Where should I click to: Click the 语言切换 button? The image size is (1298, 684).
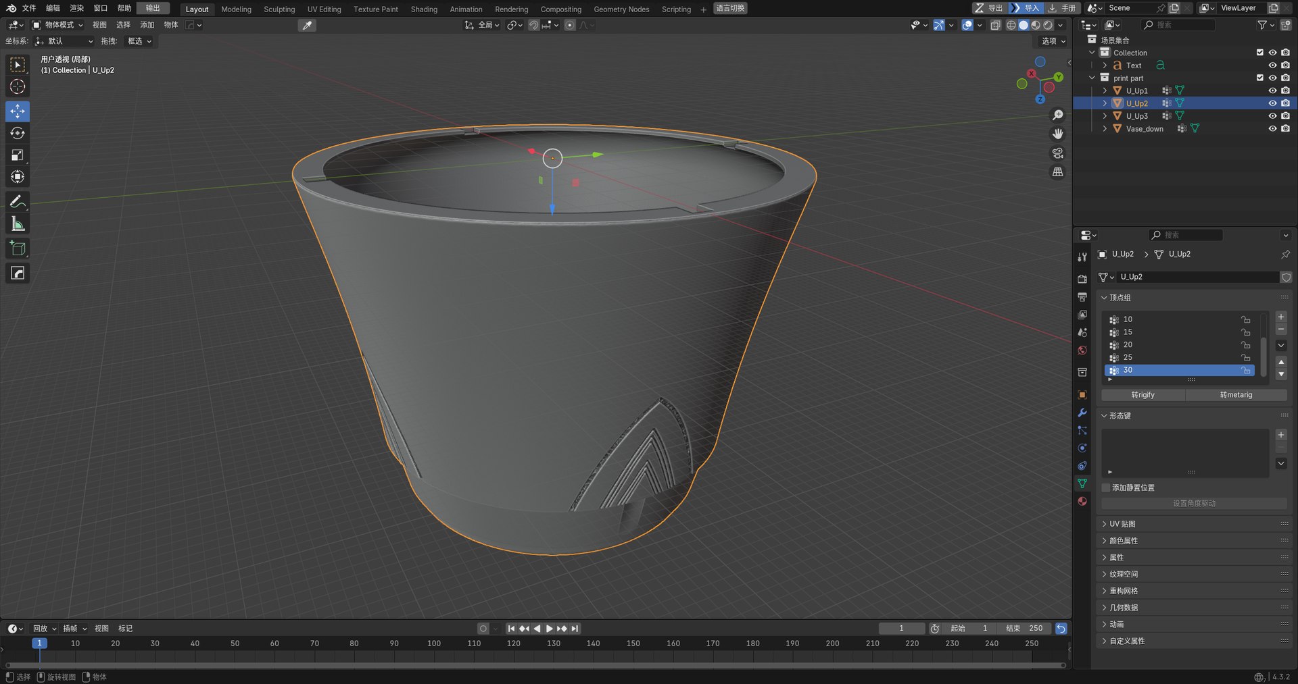(730, 8)
